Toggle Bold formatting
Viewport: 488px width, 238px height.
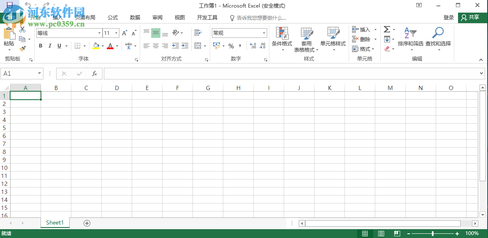tap(41, 46)
